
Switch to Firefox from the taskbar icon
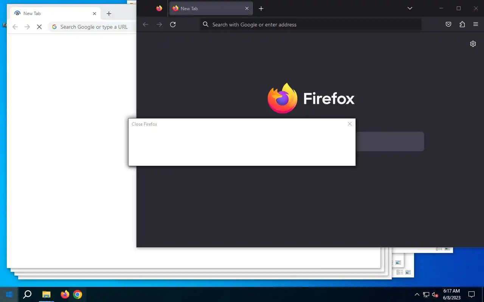[65, 294]
